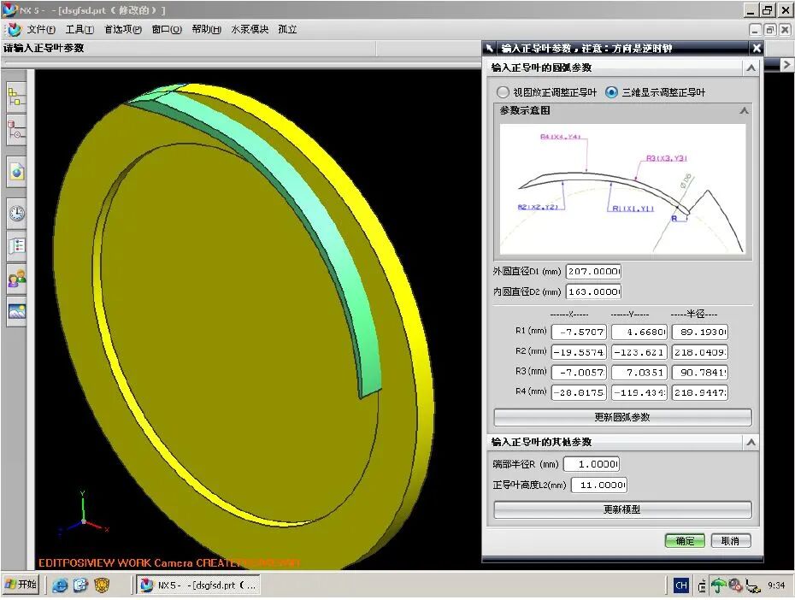Click the R3 Y value field
Screen dimensions: 795x600
point(639,373)
